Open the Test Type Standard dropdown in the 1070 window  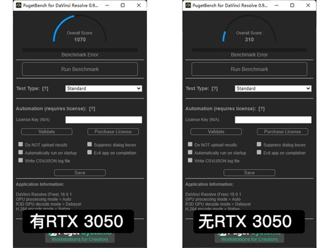(103, 88)
